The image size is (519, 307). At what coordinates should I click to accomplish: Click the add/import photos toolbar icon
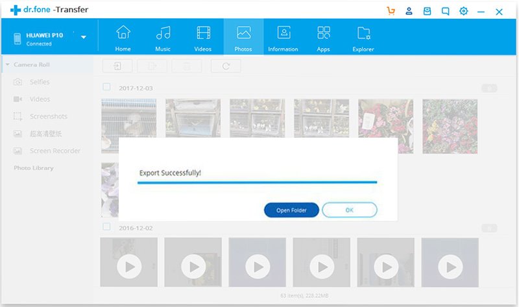click(x=117, y=66)
